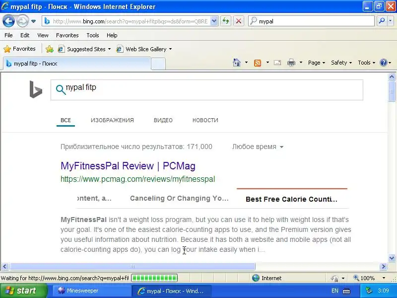The width and height of the screenshot is (397, 298).
Task: Click the Bing search field with mypal fitp
Action: [207, 90]
